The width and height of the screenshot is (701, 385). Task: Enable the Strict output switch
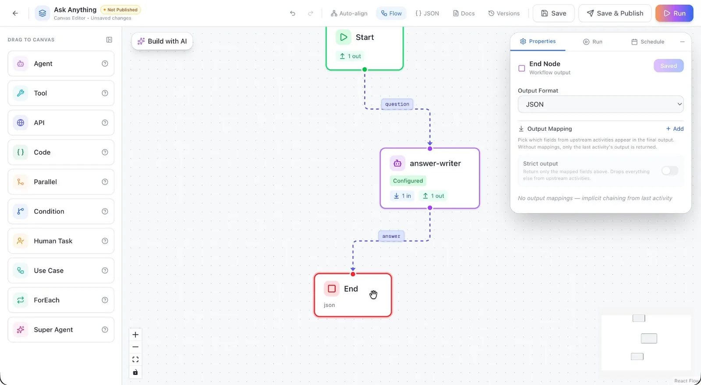coord(670,171)
